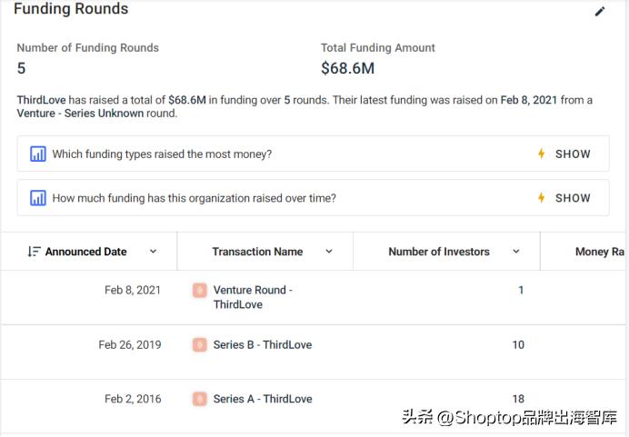Show which funding types raised the most
The width and height of the screenshot is (629, 437).
[x=573, y=154]
